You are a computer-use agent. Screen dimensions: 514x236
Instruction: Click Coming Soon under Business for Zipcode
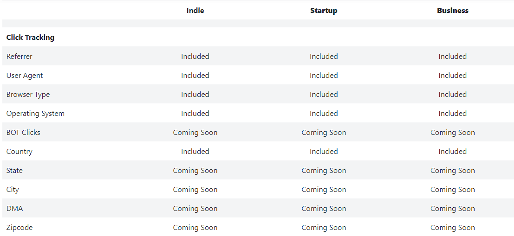pos(452,227)
